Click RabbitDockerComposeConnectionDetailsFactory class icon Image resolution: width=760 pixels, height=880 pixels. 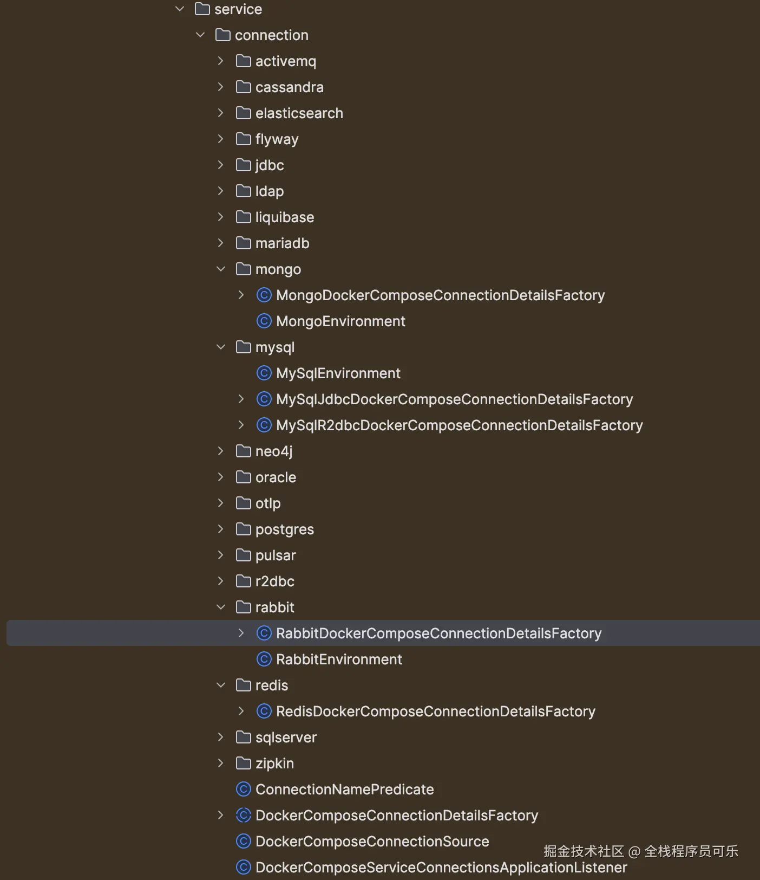[x=264, y=633]
